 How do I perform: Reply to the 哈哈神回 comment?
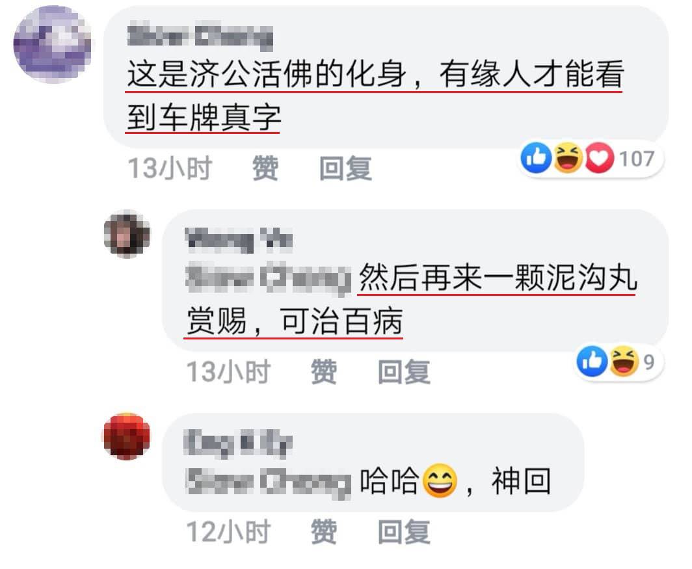tap(405, 531)
